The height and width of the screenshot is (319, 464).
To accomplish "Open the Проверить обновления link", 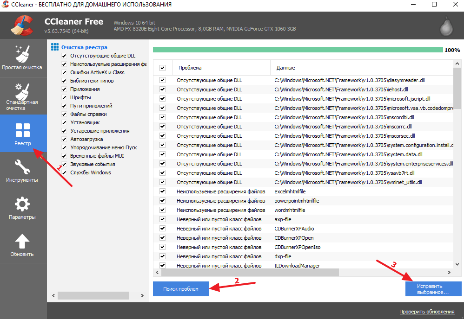I will (427, 312).
